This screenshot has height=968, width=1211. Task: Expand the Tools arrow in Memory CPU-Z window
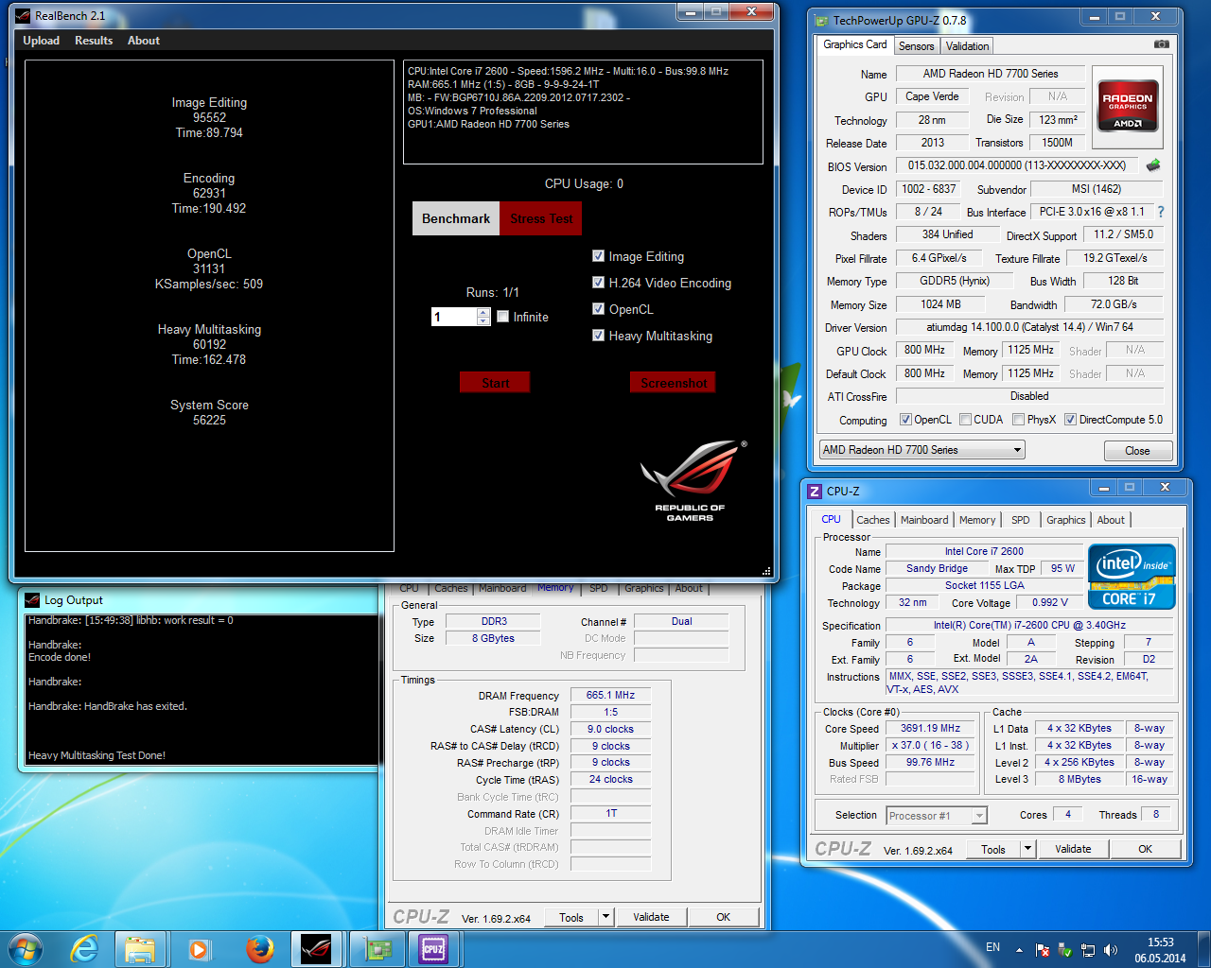(x=605, y=917)
